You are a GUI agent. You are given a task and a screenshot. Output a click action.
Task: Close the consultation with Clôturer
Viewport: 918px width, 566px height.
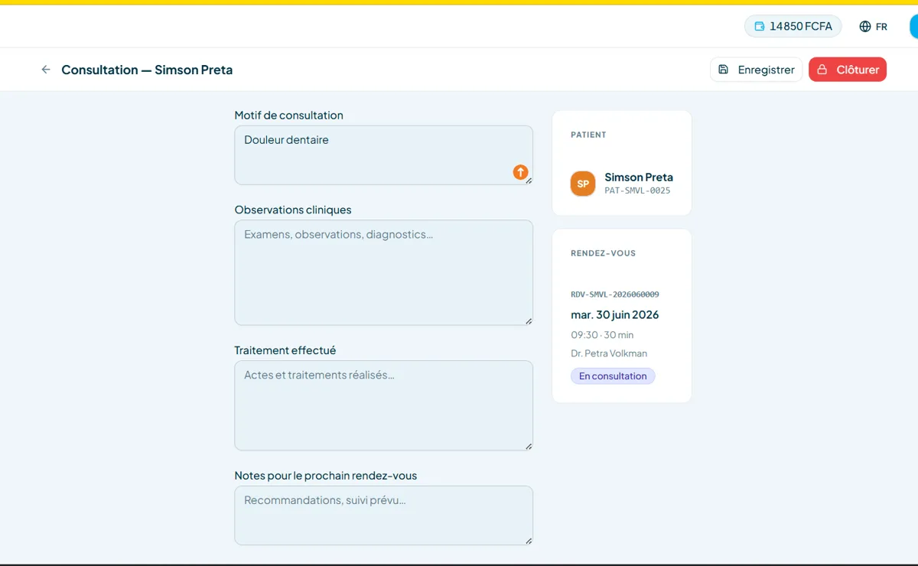coord(848,70)
